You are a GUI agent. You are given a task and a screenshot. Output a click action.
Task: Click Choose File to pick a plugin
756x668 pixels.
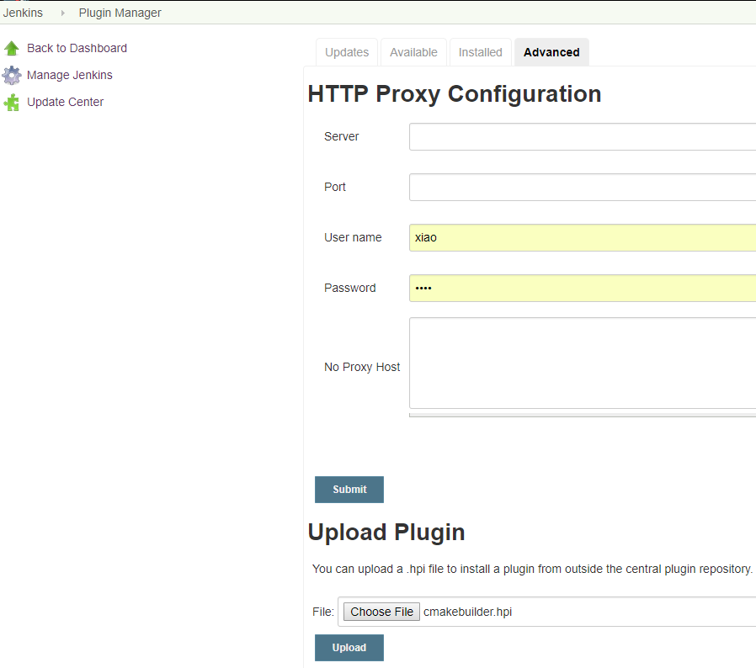[381, 612]
